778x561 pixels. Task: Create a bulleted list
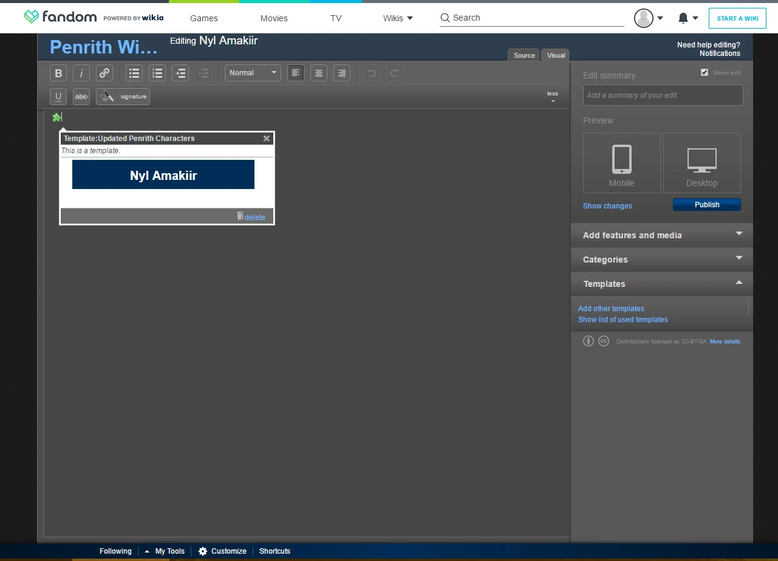134,73
